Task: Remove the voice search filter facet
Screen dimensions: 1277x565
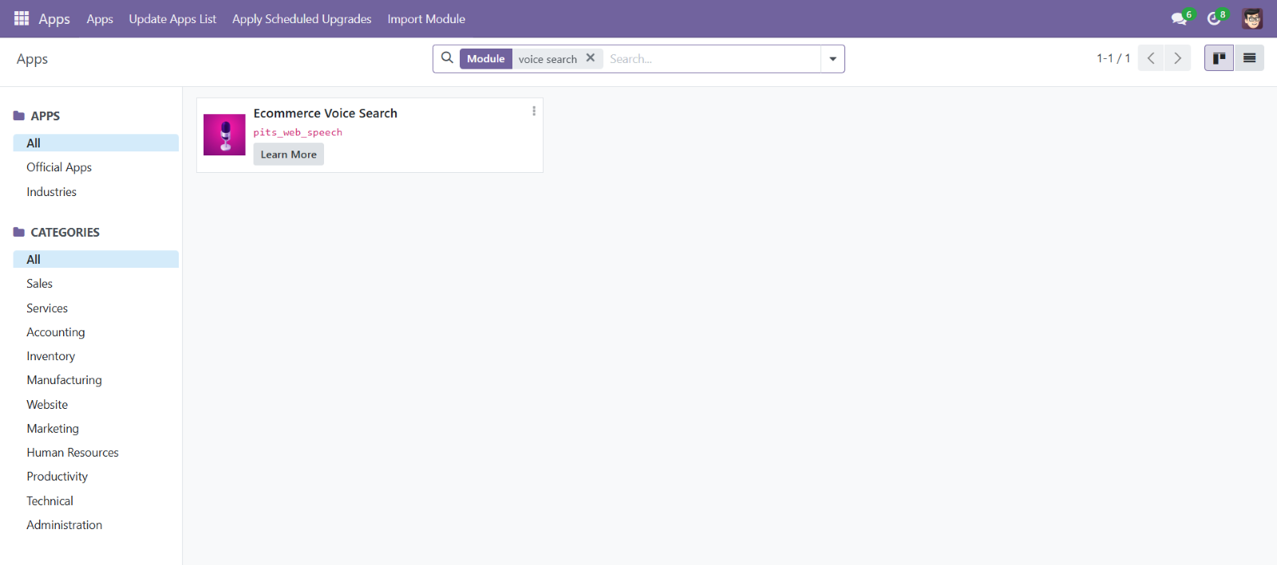Action: [591, 58]
